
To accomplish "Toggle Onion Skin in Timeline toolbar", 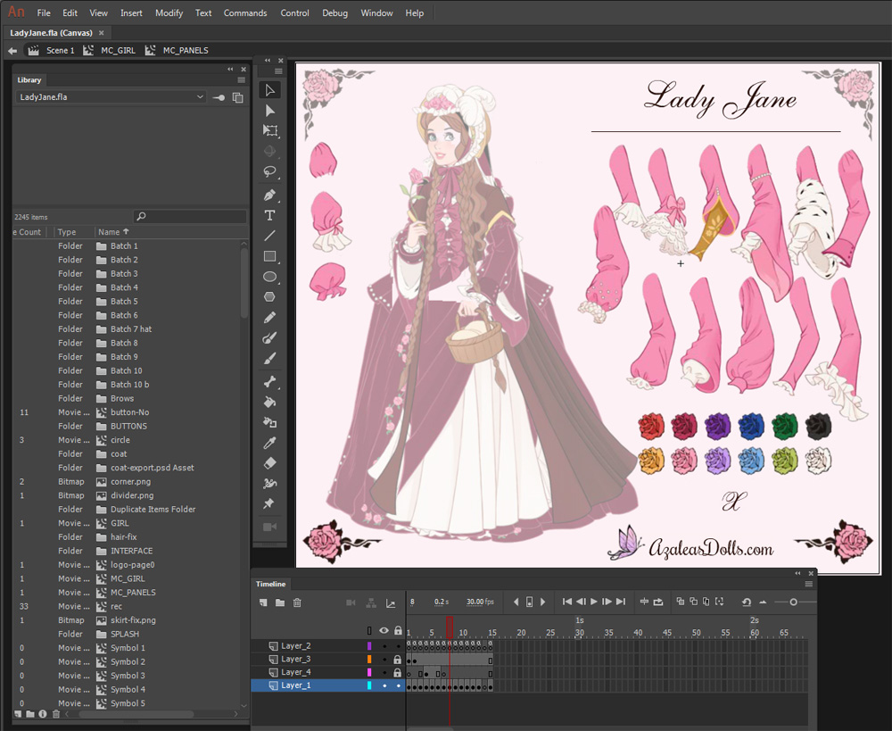I will pyautogui.click(x=680, y=602).
